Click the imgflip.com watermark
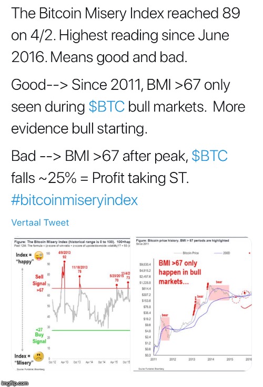 (15, 383)
